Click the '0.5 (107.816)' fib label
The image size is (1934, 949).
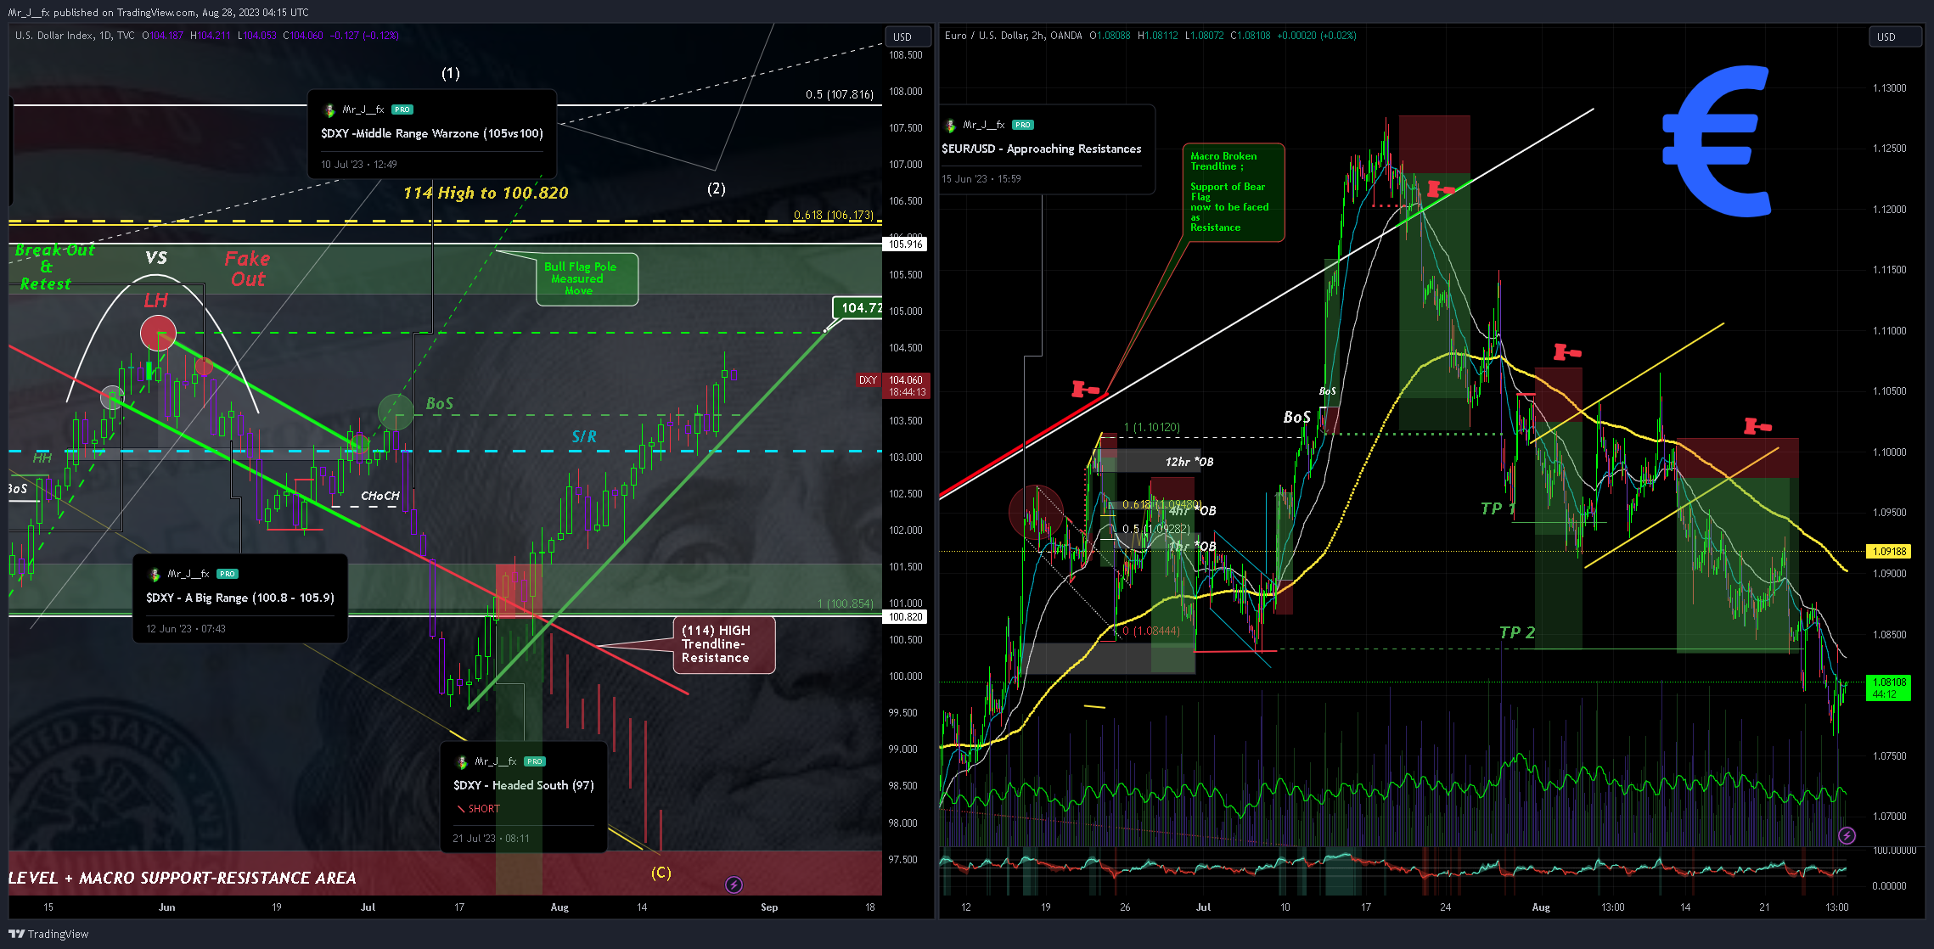(840, 94)
